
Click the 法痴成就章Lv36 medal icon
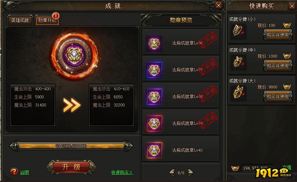tap(154, 43)
